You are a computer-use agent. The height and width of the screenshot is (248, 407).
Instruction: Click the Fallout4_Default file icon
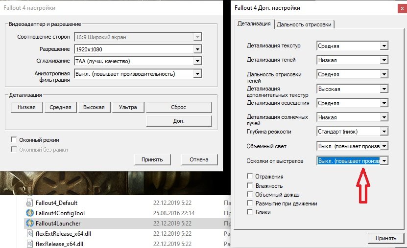pyautogui.click(x=29, y=203)
